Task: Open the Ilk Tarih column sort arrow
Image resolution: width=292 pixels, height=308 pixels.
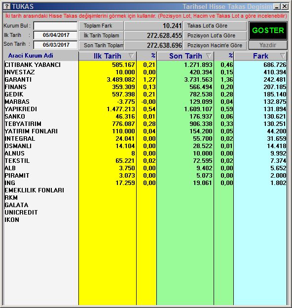Action: pos(131,56)
